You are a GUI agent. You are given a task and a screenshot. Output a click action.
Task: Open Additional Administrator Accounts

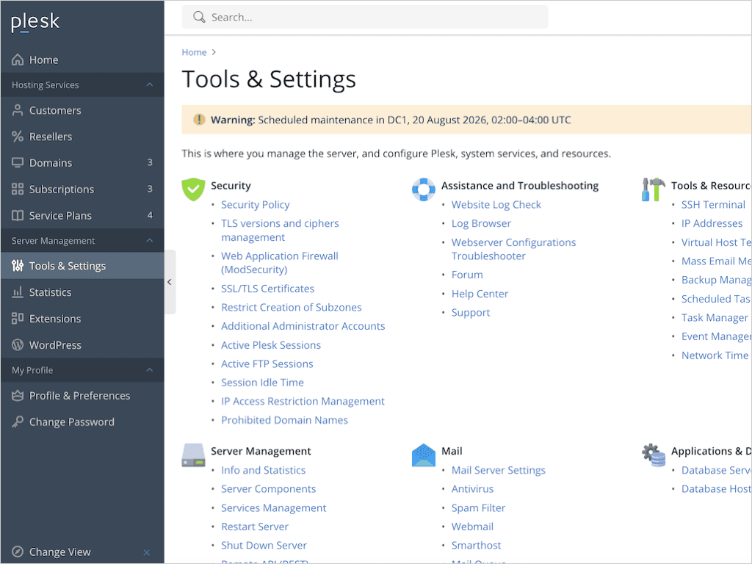tap(303, 326)
